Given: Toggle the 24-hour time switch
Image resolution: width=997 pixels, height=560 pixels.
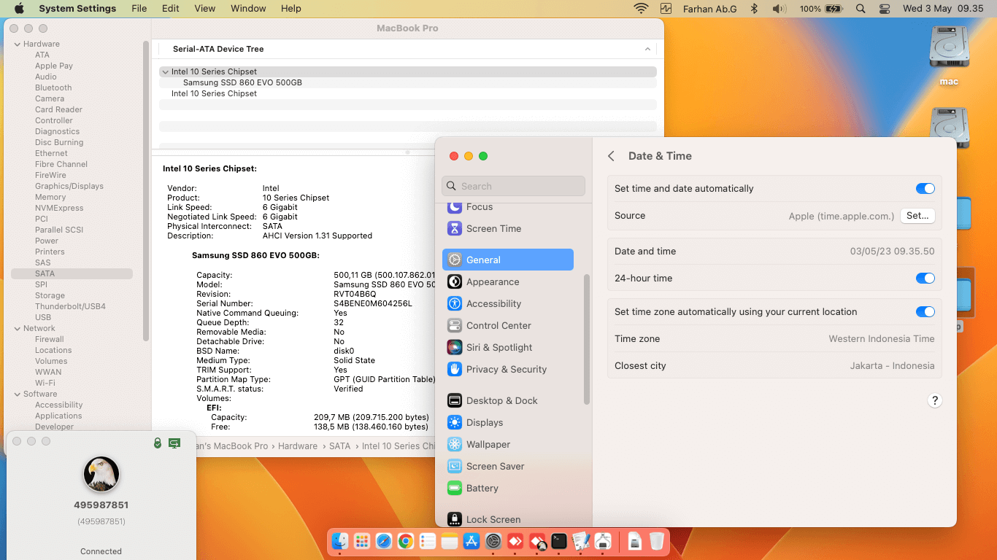Looking at the screenshot, I should (925, 278).
